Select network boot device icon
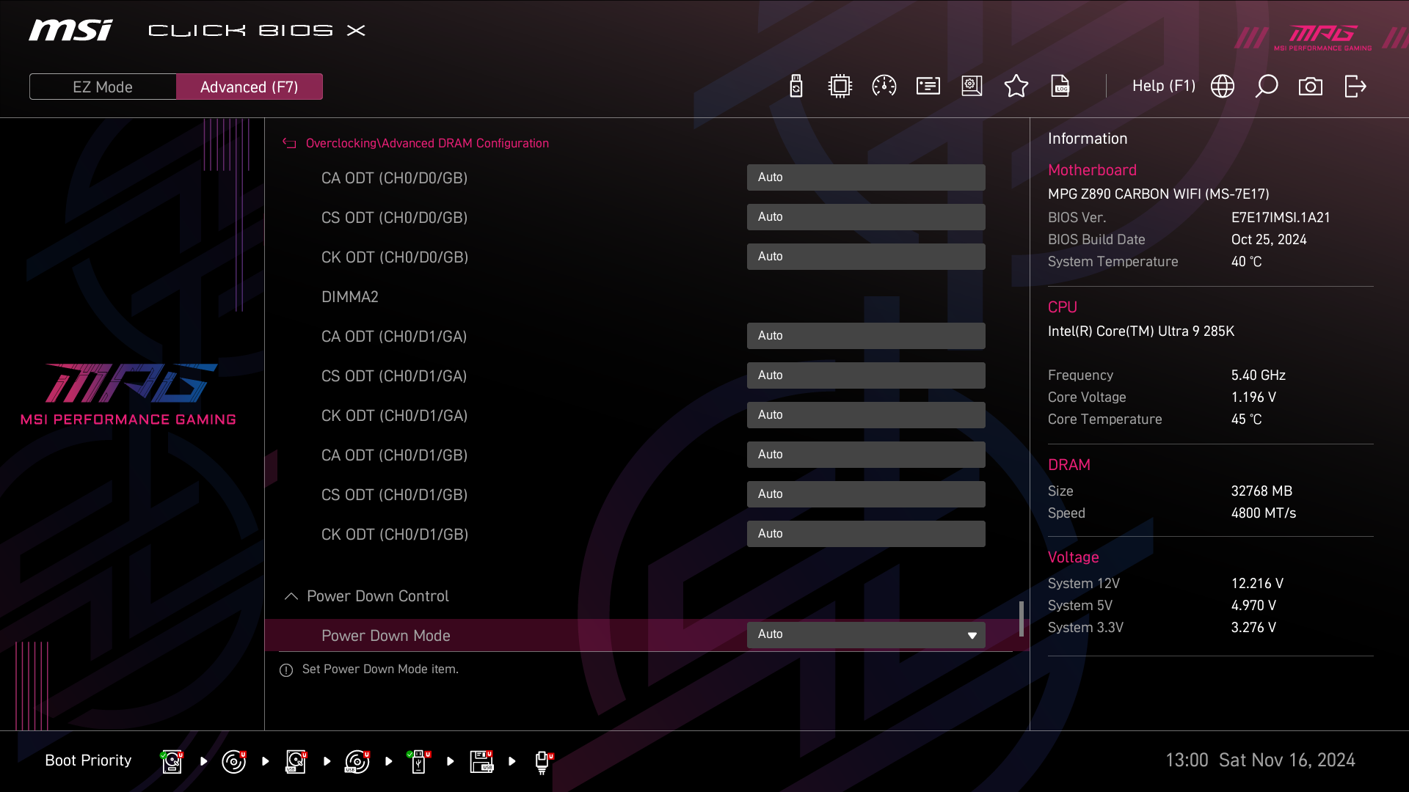 coord(543,762)
